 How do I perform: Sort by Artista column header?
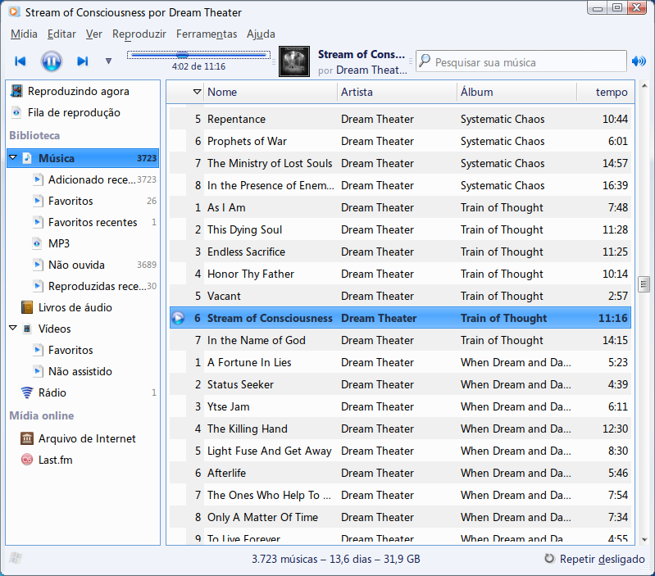(397, 92)
